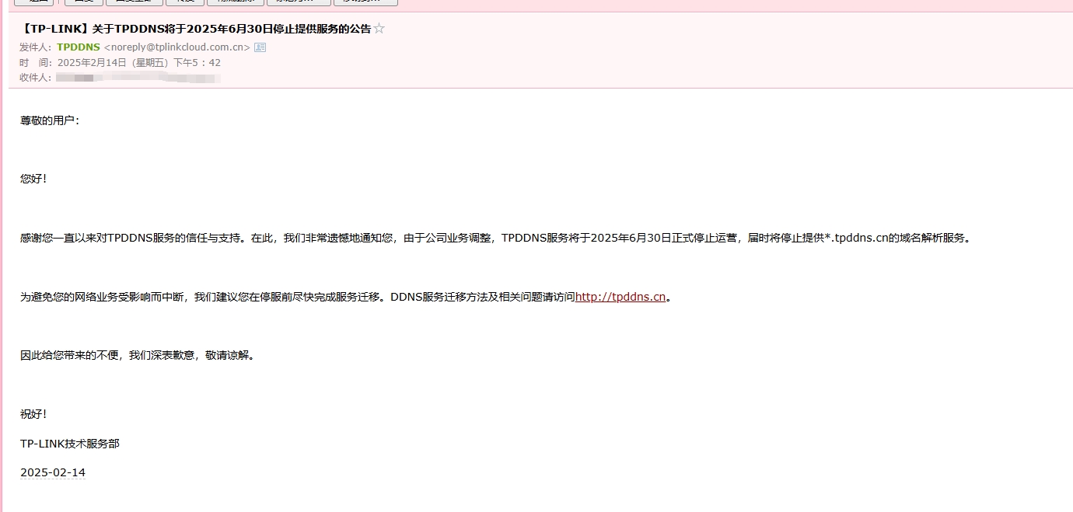The height and width of the screenshot is (512, 1073).
Task: Click the Reply button on the mail toolbar
Action: point(83,2)
